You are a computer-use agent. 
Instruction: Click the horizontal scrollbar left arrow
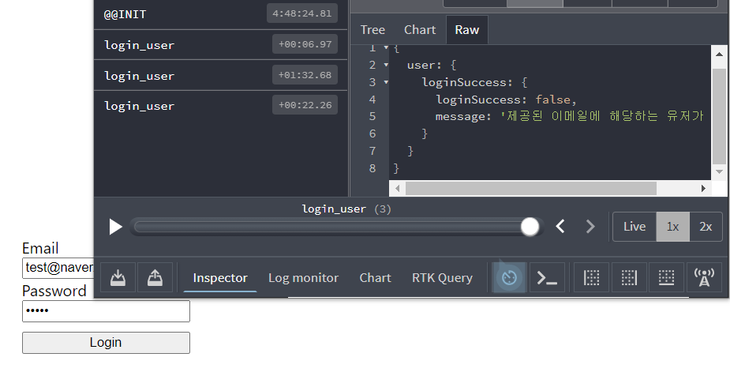pos(397,188)
